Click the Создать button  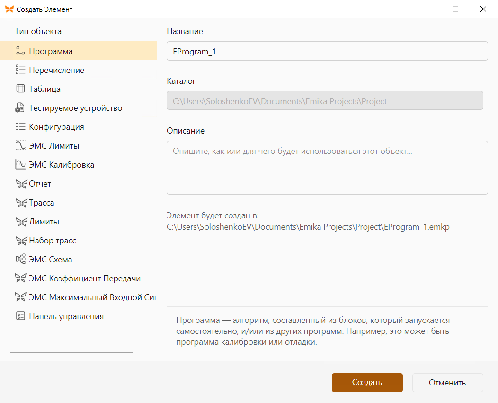(x=367, y=382)
